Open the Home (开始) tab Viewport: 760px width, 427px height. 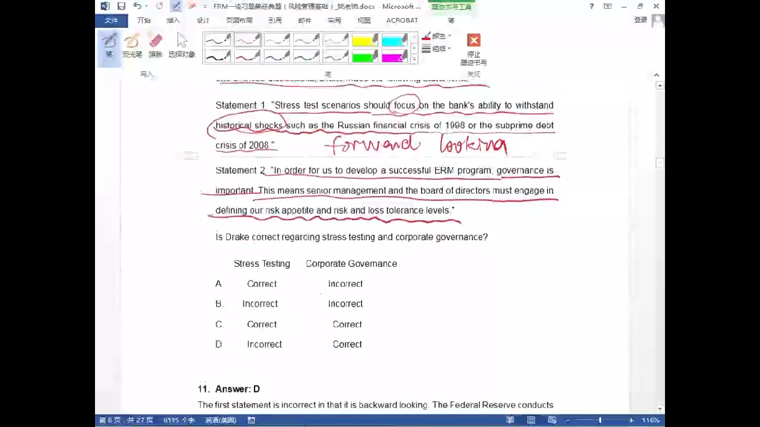point(144,20)
